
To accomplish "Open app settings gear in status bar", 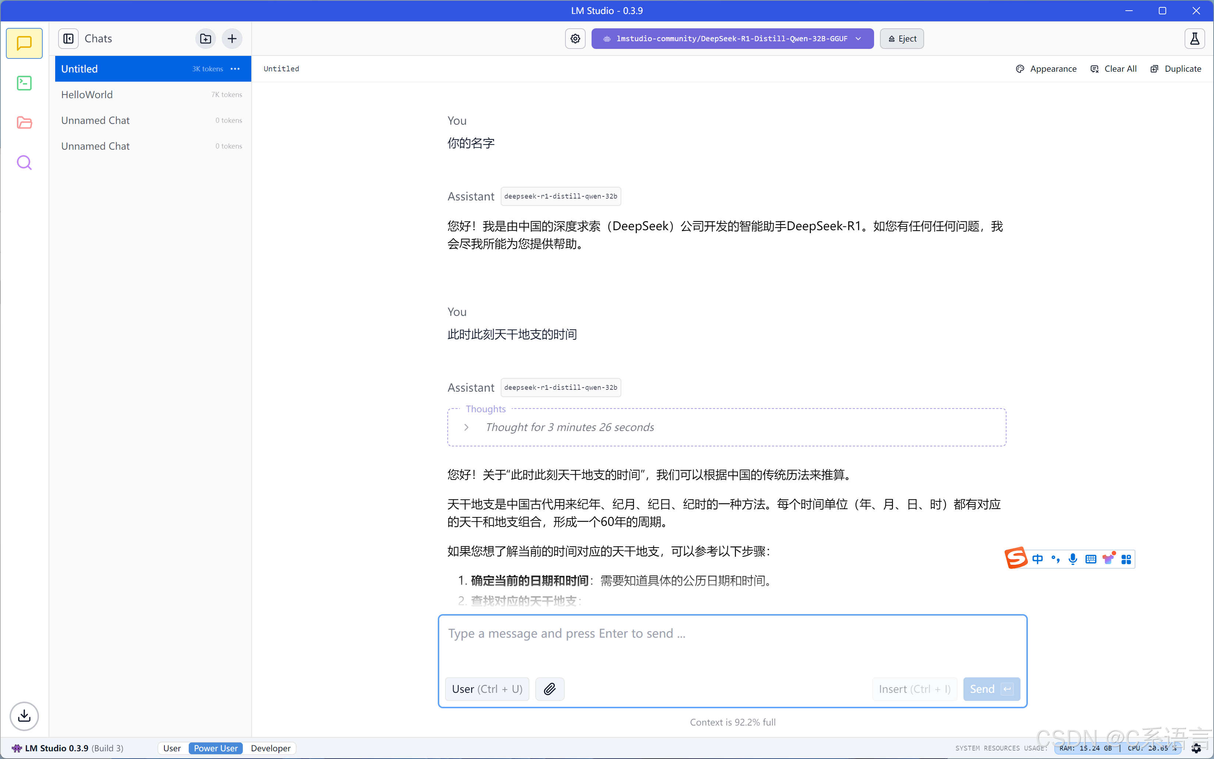I will 1196,748.
